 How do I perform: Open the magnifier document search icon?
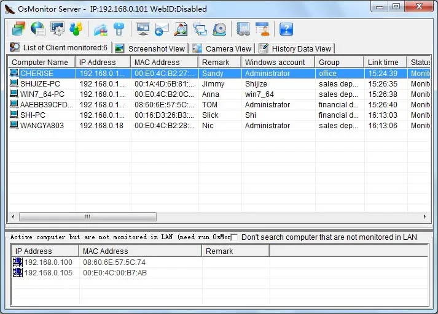[181, 29]
